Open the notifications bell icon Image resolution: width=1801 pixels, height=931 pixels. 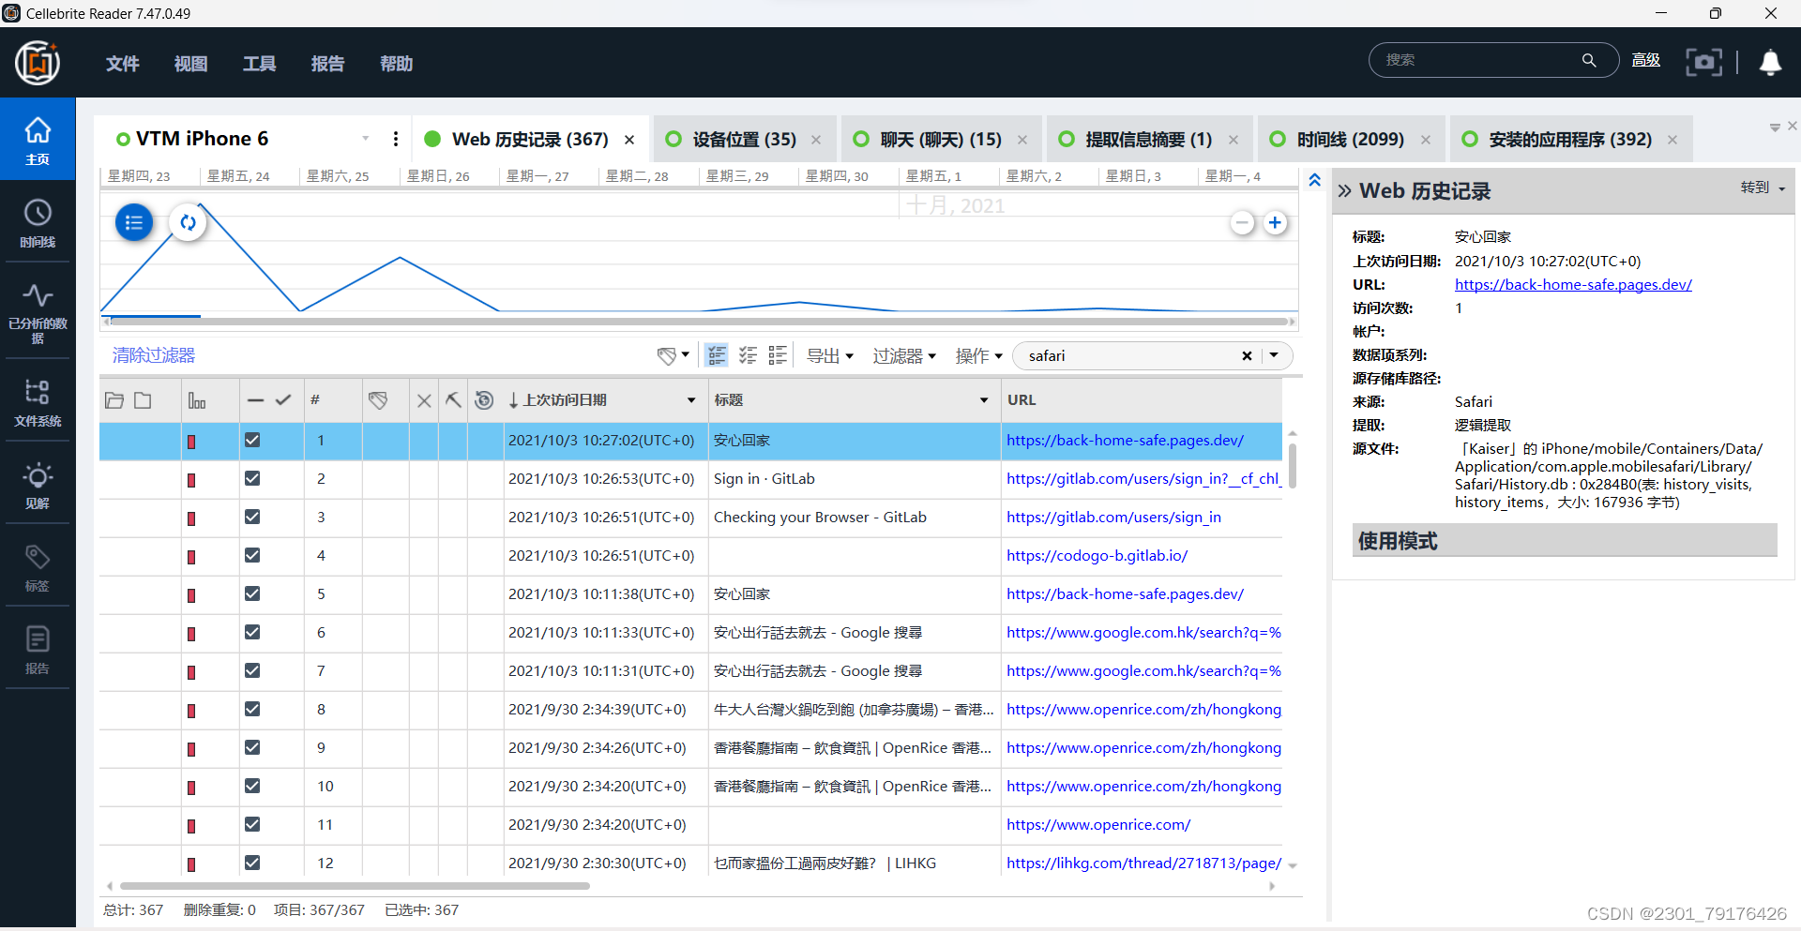click(1770, 62)
